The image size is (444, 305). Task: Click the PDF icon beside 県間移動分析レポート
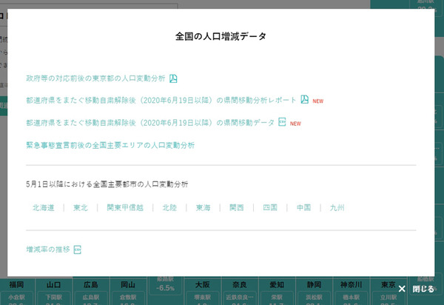pos(303,100)
